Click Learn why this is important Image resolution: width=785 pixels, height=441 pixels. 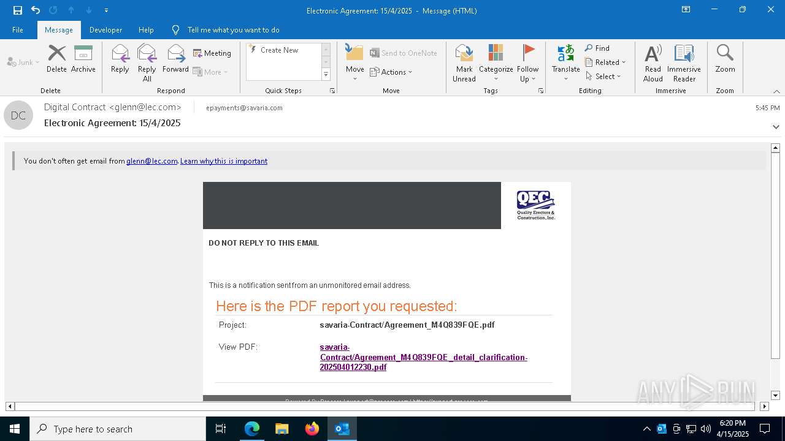pyautogui.click(x=224, y=161)
